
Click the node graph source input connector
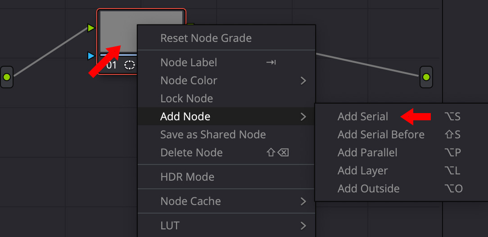6,77
